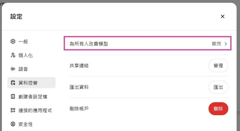Click the profile card icon beside 創建者設定檔
The image size is (240, 131).
coord(13,96)
